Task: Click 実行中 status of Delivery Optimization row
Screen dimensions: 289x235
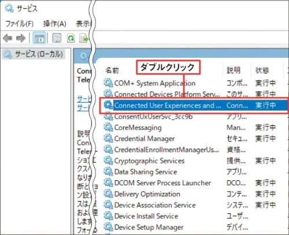Action: pyautogui.click(x=265, y=194)
